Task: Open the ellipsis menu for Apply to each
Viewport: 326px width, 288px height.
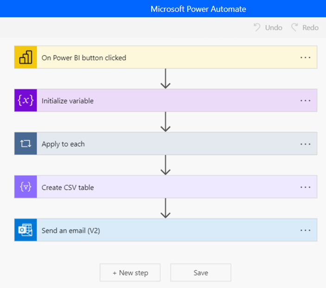Action: [305, 144]
